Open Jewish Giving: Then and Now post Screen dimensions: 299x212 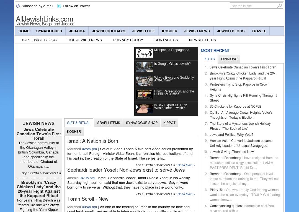pos(232,152)
